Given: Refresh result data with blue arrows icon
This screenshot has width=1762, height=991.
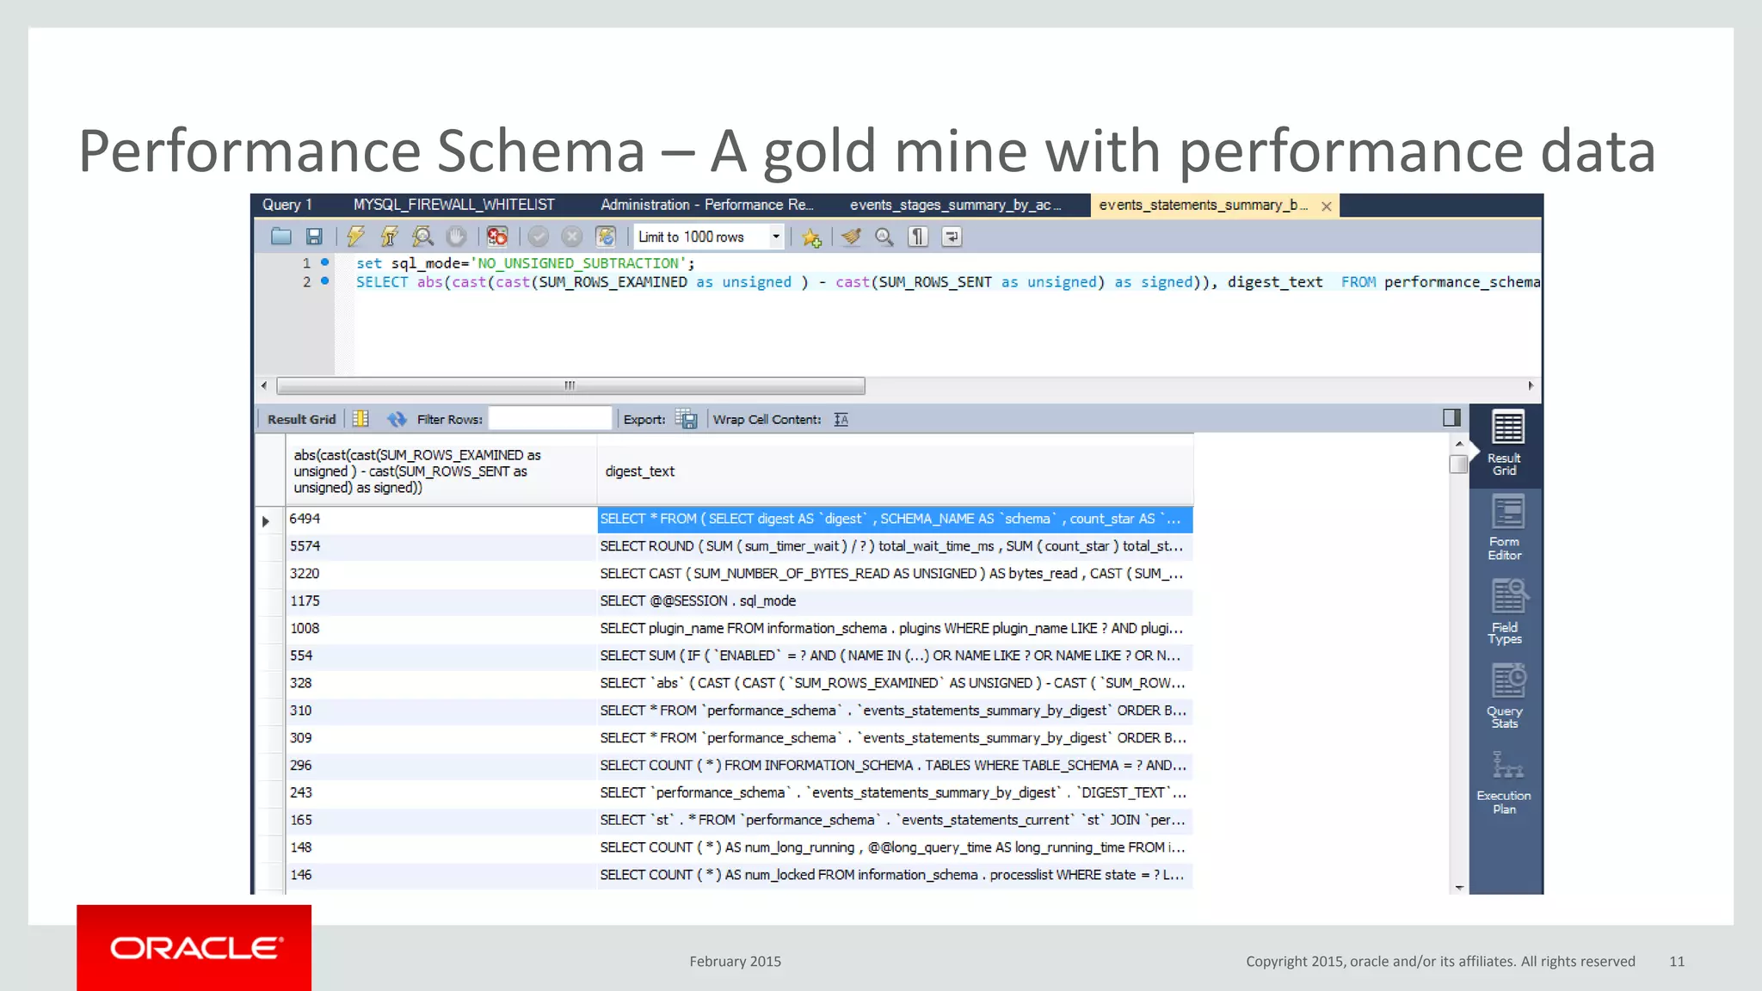Looking at the screenshot, I should 397,419.
